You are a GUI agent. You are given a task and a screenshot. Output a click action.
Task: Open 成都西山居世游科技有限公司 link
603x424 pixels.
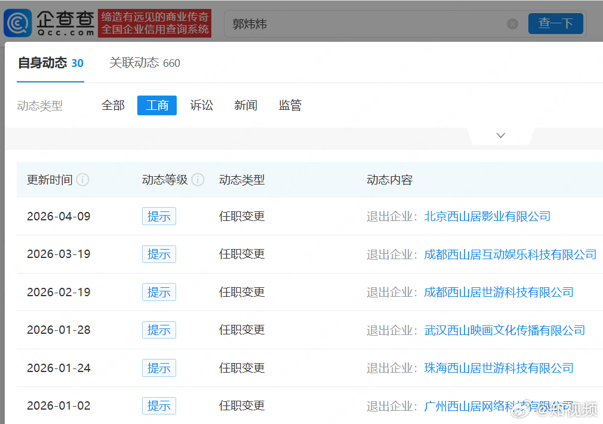[x=499, y=293]
